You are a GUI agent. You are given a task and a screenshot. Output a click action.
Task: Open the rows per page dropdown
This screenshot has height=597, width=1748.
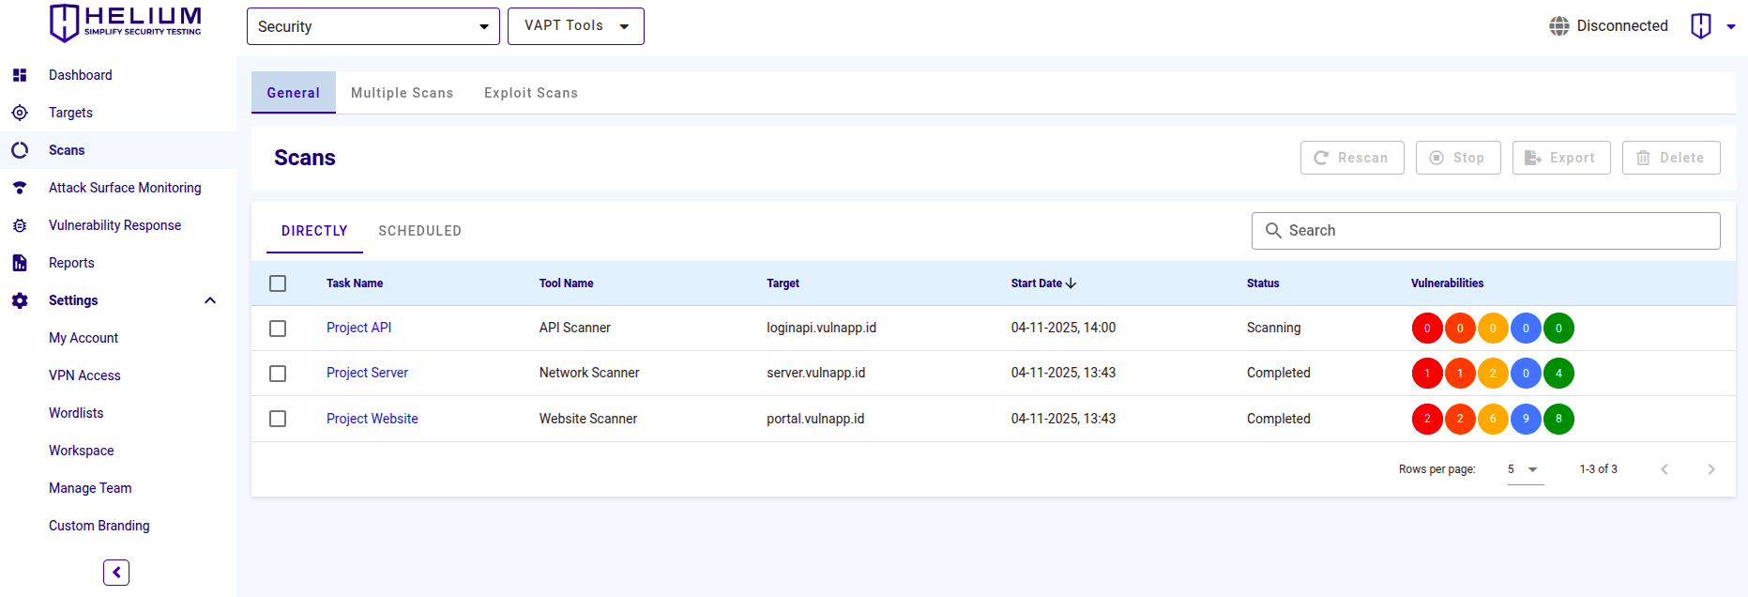(1525, 469)
